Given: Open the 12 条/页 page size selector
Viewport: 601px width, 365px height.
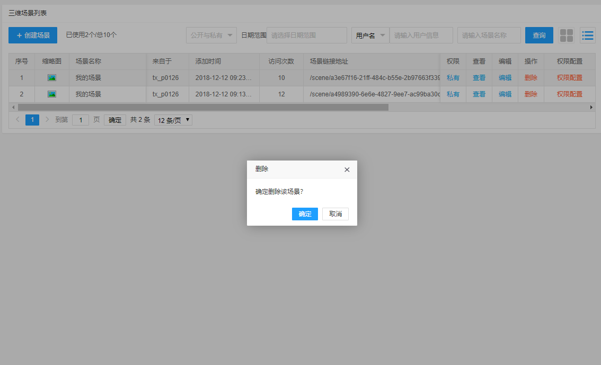Looking at the screenshot, I should 173,120.
